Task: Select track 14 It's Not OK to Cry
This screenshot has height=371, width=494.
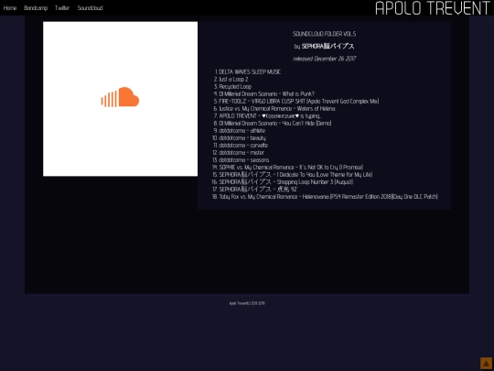Action: [291, 168]
